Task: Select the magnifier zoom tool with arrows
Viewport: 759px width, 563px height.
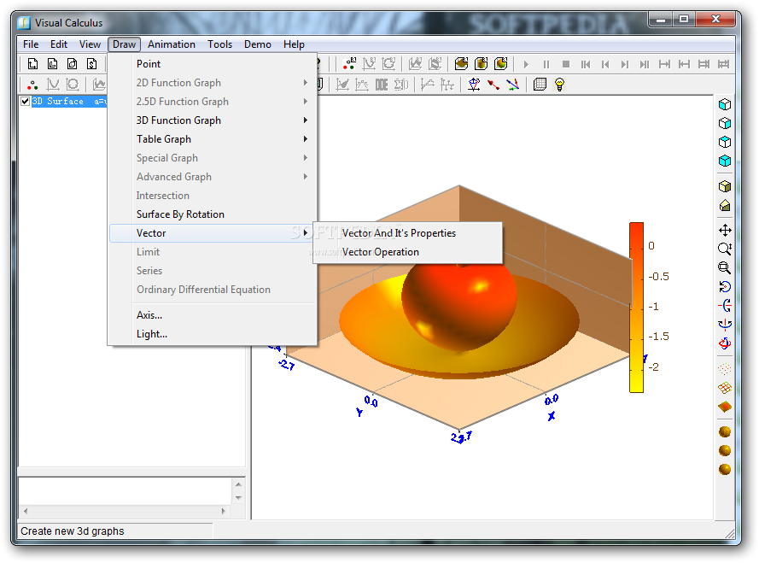Action: (725, 249)
